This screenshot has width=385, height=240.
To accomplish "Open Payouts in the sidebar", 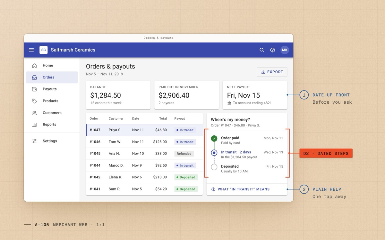I will pyautogui.click(x=52, y=89).
